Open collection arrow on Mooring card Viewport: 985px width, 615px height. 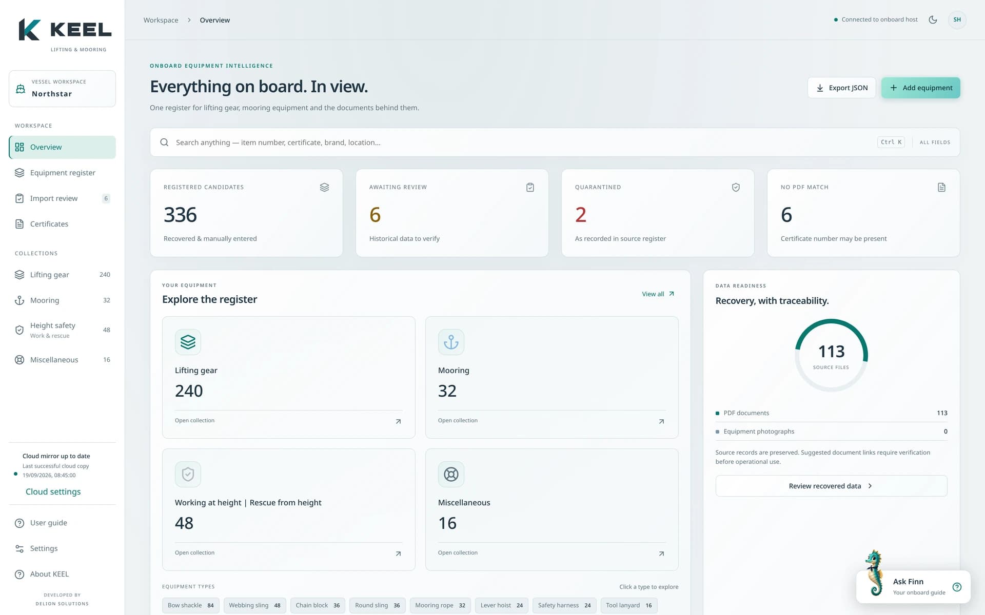point(661,421)
